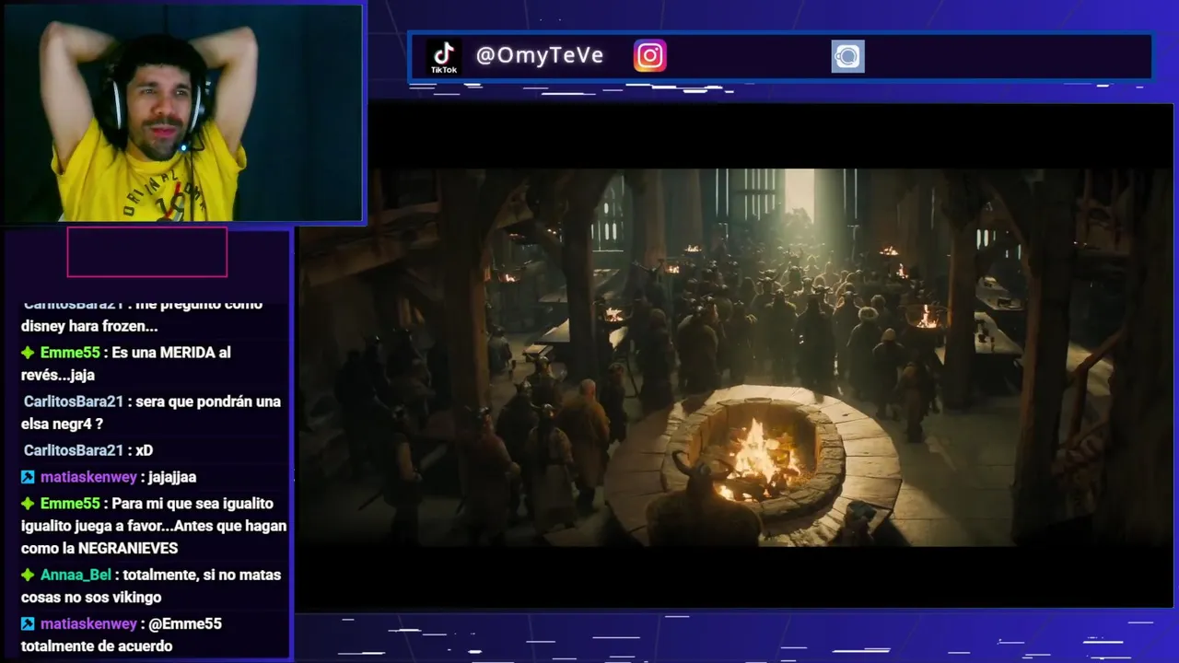Click the pink outlined box above chat

coord(147,252)
